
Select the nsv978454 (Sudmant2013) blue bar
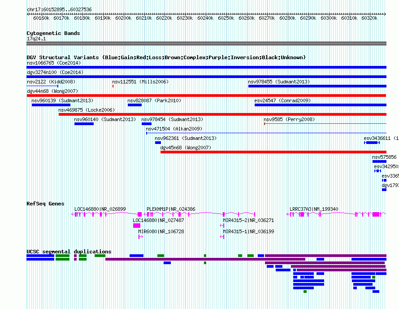click(147, 124)
